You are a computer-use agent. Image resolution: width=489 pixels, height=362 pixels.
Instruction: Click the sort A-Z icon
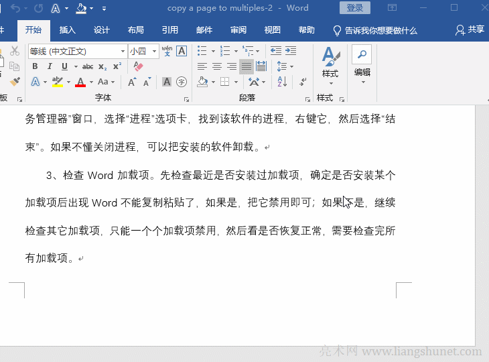coord(282,82)
